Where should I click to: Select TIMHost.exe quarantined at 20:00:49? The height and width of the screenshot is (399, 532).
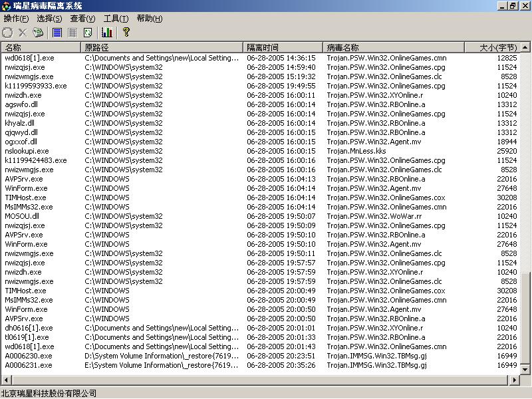[261, 291]
